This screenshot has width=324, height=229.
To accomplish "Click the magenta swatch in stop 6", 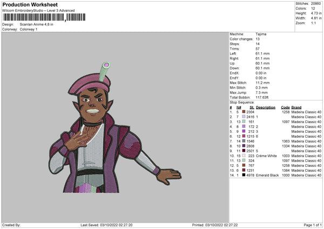I will (x=244, y=136).
